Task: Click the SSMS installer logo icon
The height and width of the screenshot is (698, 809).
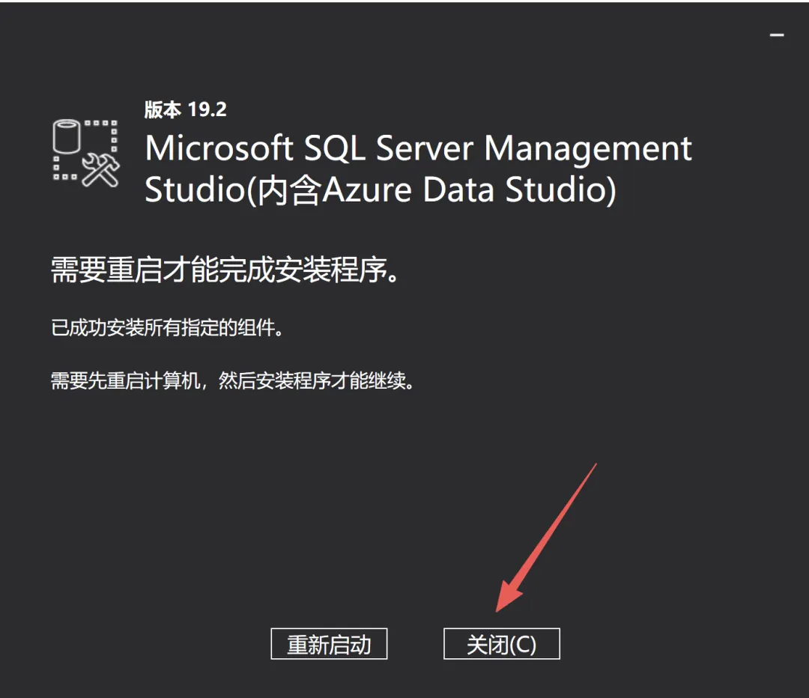Action: [86, 154]
